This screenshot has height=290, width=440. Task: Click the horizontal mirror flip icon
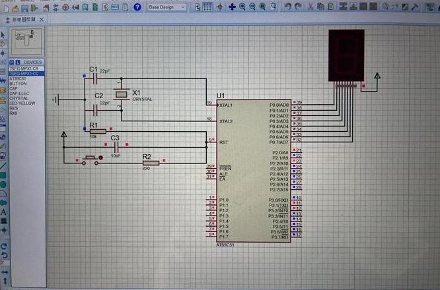tap(5, 272)
